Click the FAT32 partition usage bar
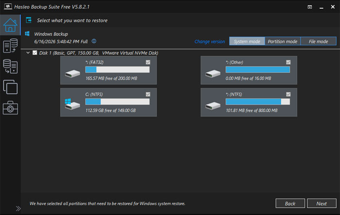Image resolution: width=340 pixels, height=215 pixels. pos(118,69)
